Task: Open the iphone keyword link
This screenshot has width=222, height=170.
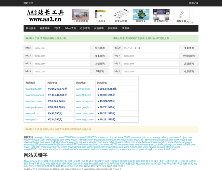Action: pos(34,161)
